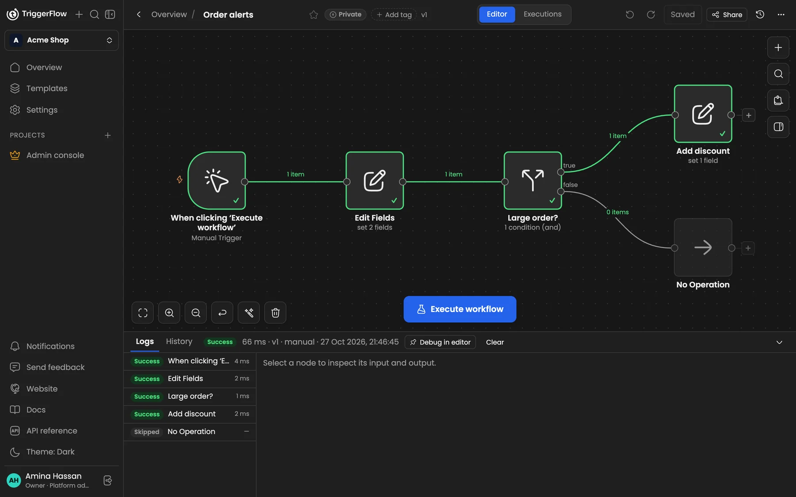Add a new project with plus icon
Viewport: 796px width, 497px height.
[107, 135]
